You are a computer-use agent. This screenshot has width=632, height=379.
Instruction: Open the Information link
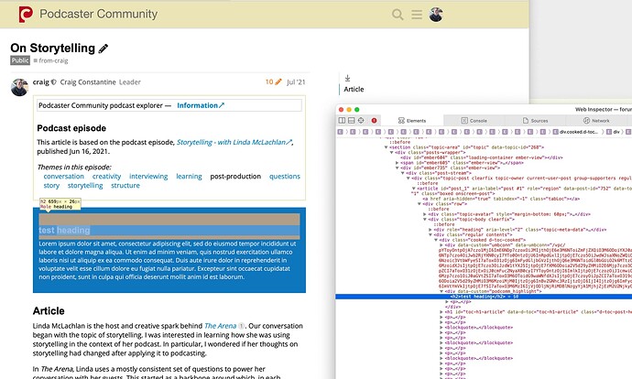201,105
